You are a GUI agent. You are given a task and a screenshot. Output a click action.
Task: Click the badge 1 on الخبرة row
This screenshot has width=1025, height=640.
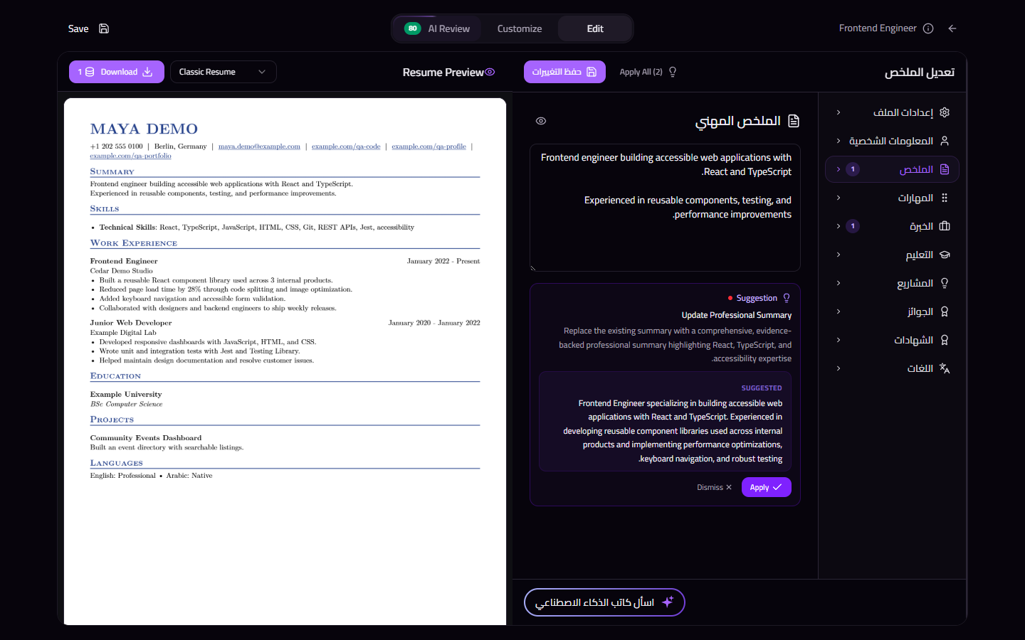coord(853,226)
